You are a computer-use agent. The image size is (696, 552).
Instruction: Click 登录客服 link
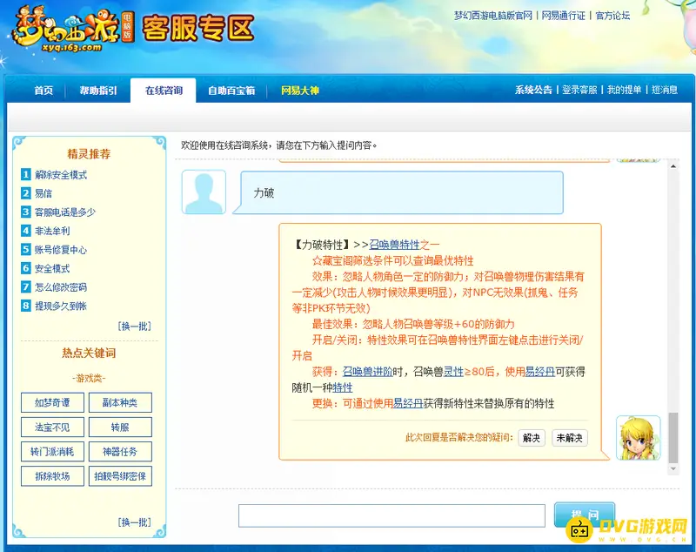click(579, 90)
